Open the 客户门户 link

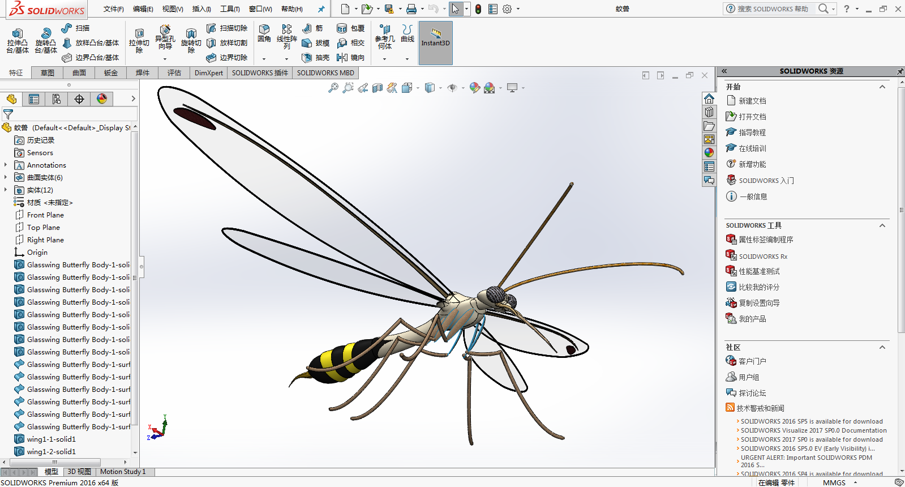tap(752, 361)
